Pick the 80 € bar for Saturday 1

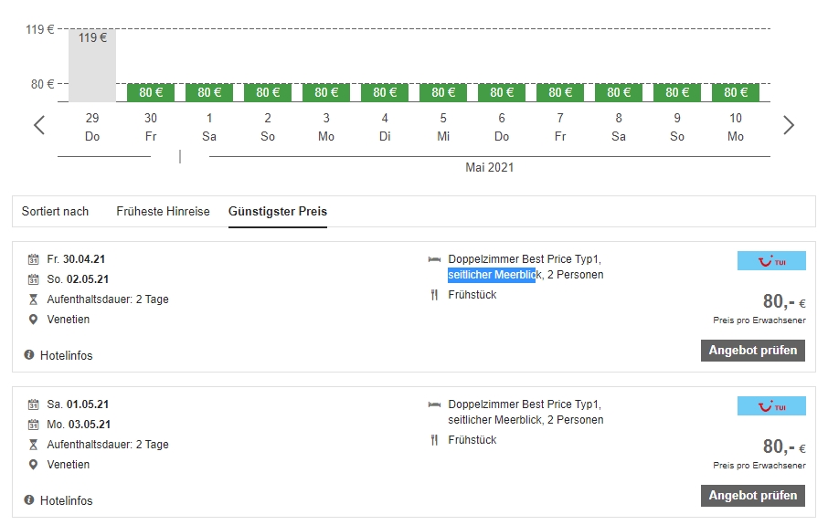tap(209, 92)
